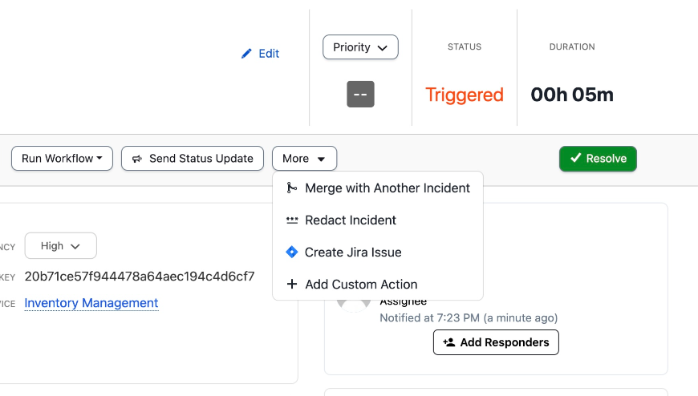The height and width of the screenshot is (396, 698).
Task: Click the gray "--" priority badge
Action: (360, 95)
